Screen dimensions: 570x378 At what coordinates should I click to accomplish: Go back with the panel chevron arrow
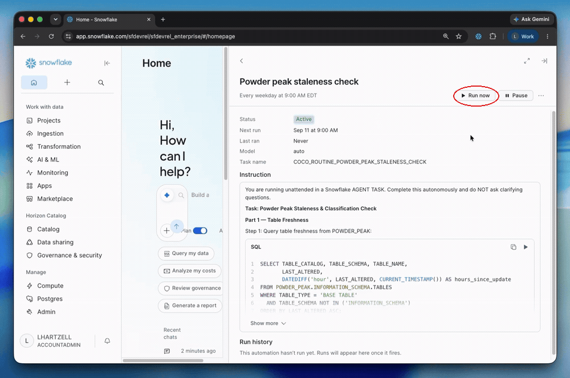point(241,60)
